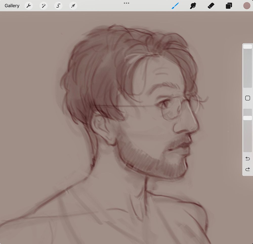Viewport: 253px width, 244px height.
Task: Click the brush size slider handle
Action: 247,47
